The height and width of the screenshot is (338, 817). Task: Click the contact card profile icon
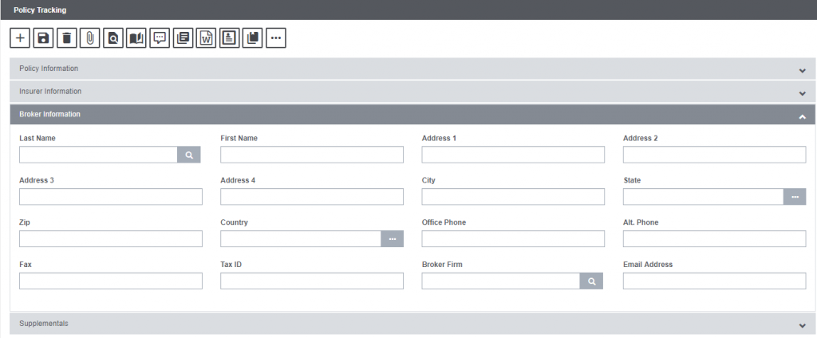pyautogui.click(x=229, y=38)
